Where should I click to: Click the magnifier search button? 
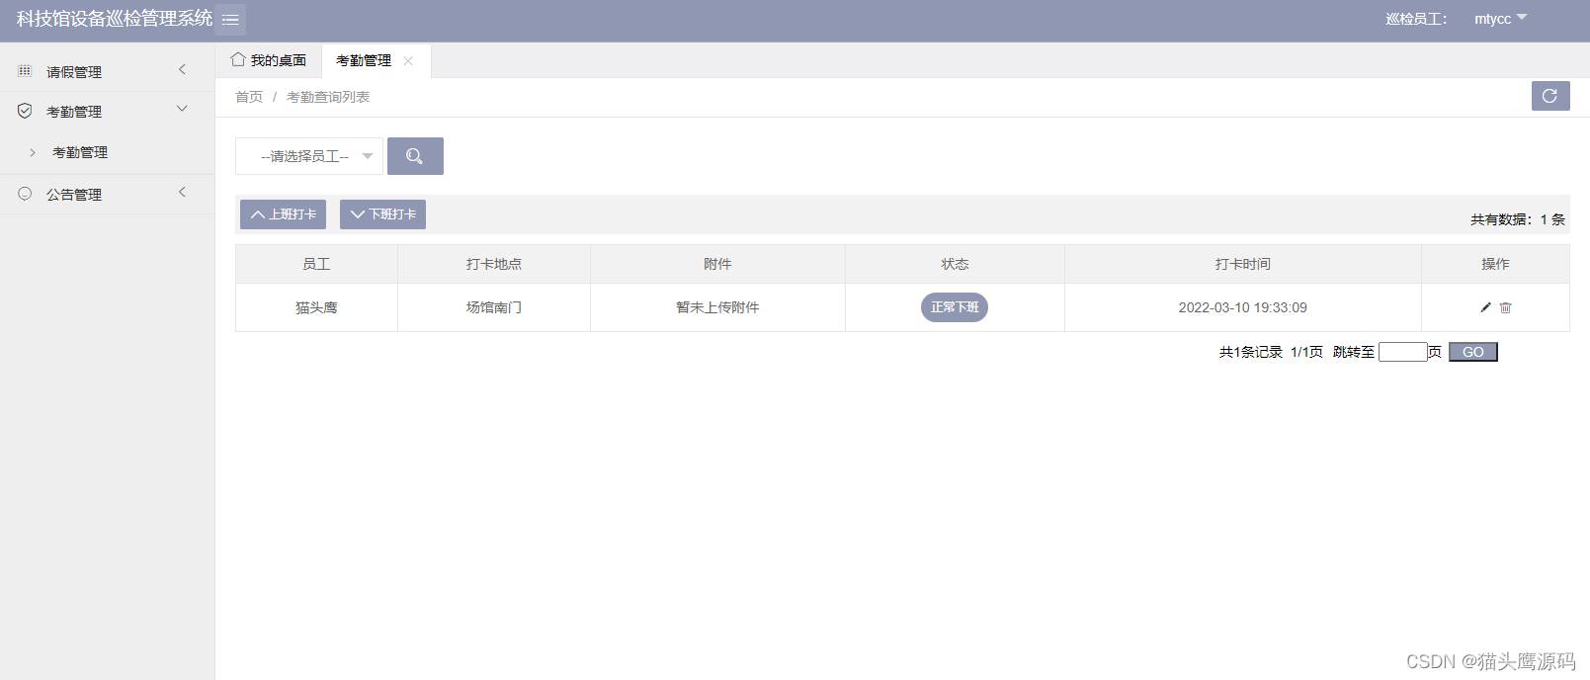click(x=415, y=156)
